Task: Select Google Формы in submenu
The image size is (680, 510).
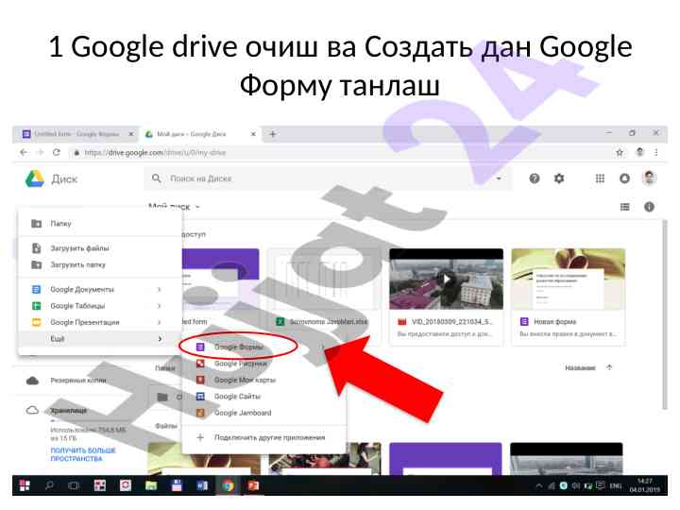Action: click(x=263, y=347)
